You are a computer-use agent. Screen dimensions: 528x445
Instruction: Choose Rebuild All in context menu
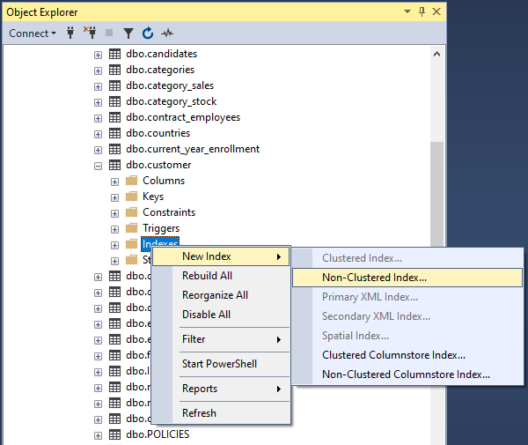pos(207,276)
